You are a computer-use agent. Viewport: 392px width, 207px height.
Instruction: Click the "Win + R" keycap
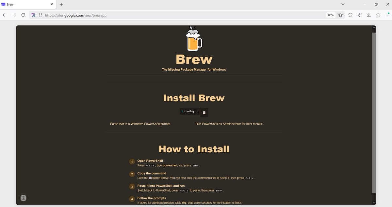point(150,166)
